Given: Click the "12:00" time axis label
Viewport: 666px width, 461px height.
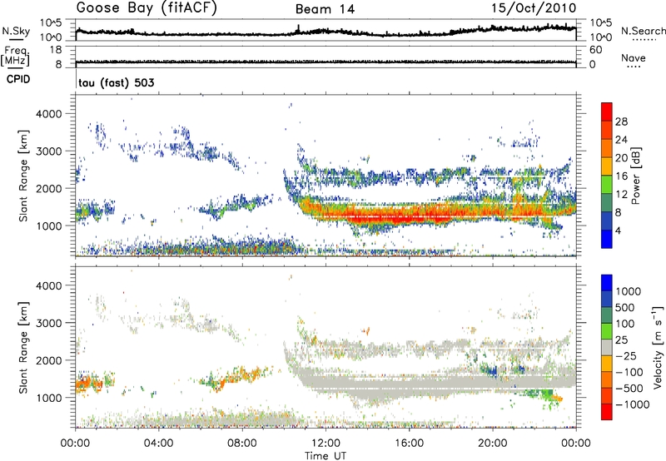Looking at the screenshot, I should (x=326, y=444).
